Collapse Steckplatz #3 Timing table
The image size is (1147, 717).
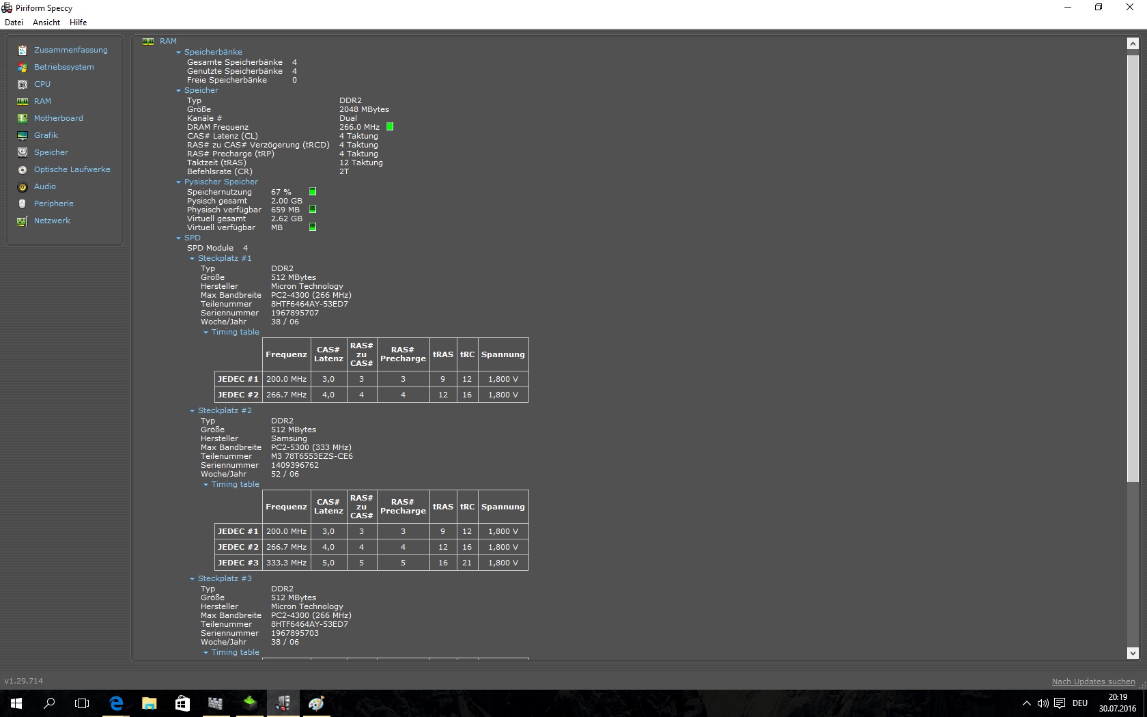pos(206,653)
